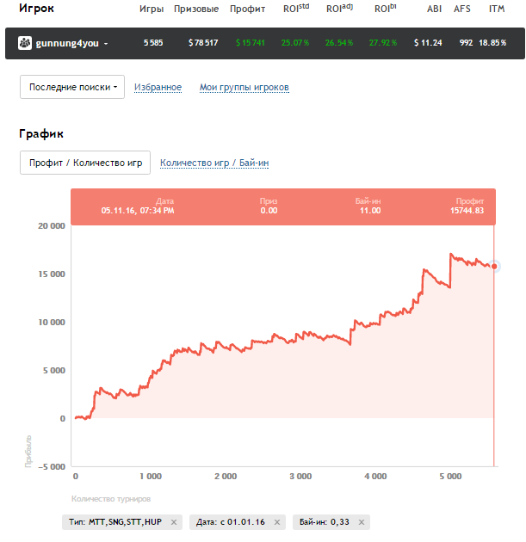
Task: Click the ITM column header
Action: (x=497, y=9)
